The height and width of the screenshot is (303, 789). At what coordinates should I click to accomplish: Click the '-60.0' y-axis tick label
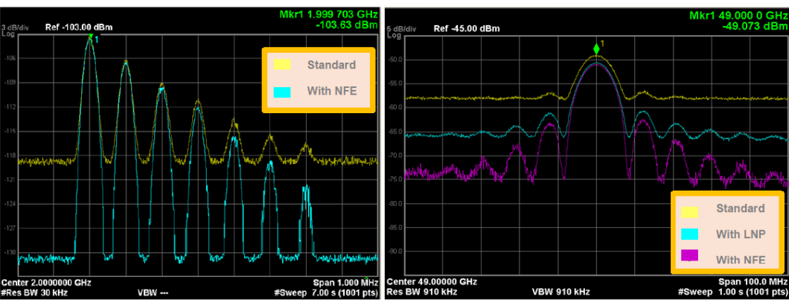click(x=394, y=108)
